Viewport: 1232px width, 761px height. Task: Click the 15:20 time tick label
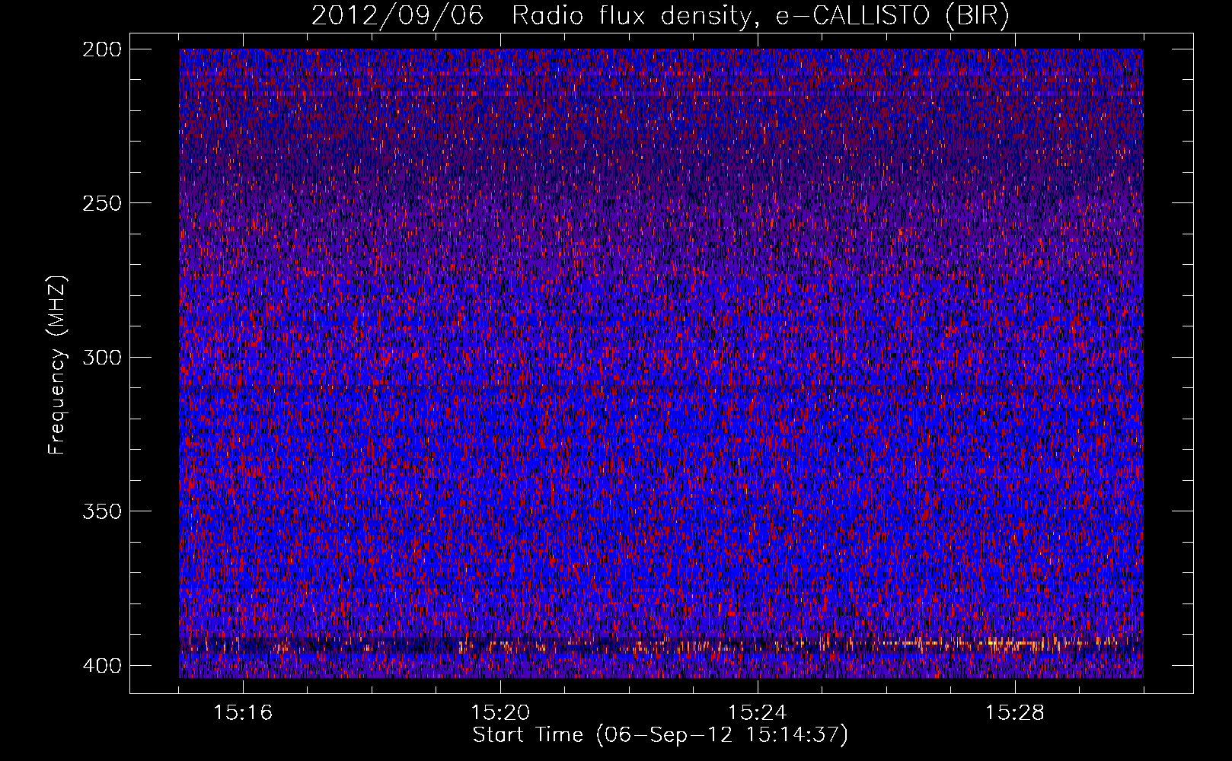[x=500, y=713]
